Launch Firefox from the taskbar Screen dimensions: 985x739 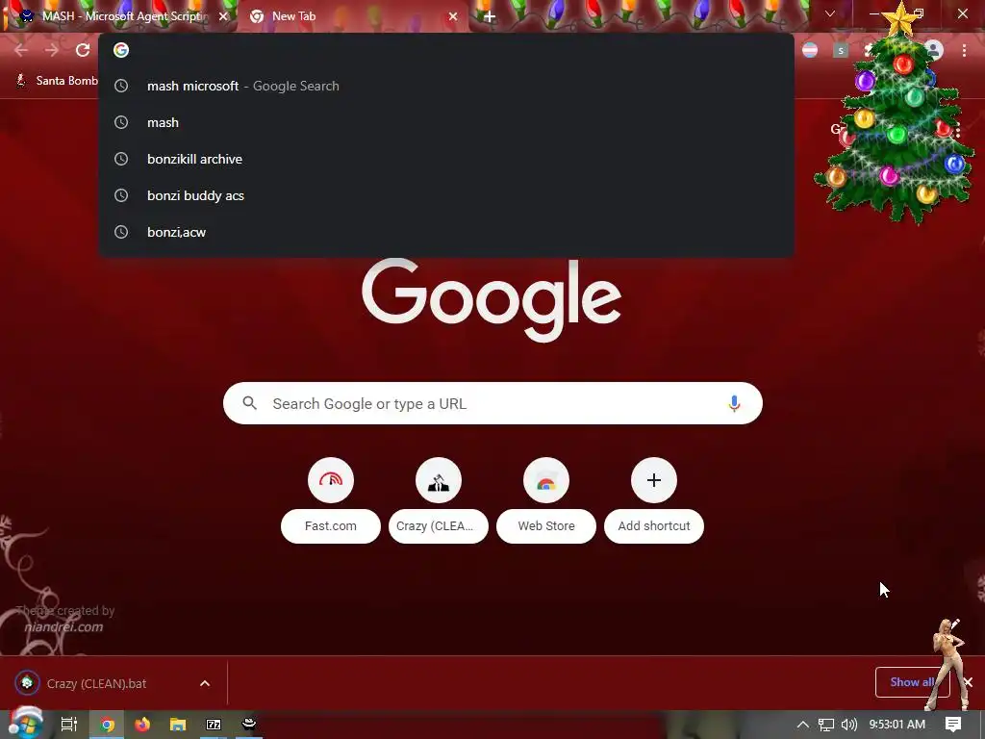(142, 725)
